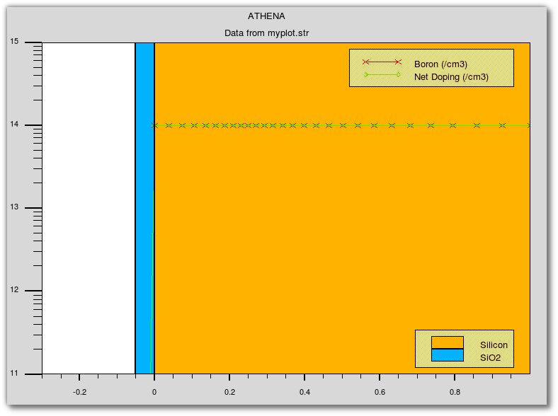Click the red Boron line sample in legend
Screen dimensions: 558x416
[x=382, y=62]
